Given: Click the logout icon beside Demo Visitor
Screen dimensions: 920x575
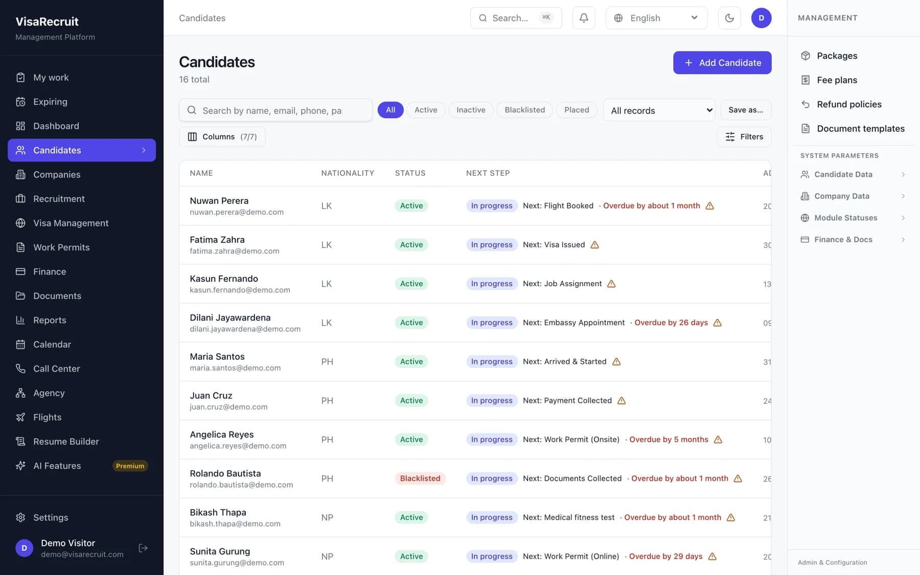Looking at the screenshot, I should click(x=143, y=548).
